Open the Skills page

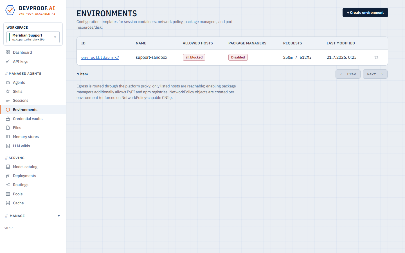click(x=33, y=91)
